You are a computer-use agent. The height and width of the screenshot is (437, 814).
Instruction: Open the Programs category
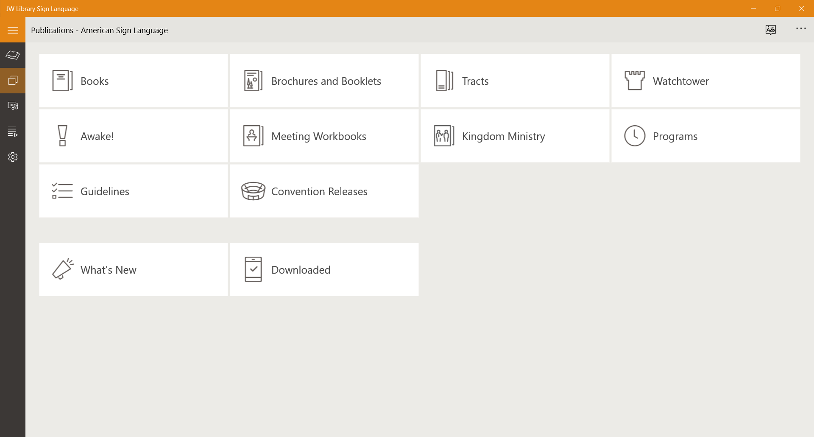[x=706, y=136]
